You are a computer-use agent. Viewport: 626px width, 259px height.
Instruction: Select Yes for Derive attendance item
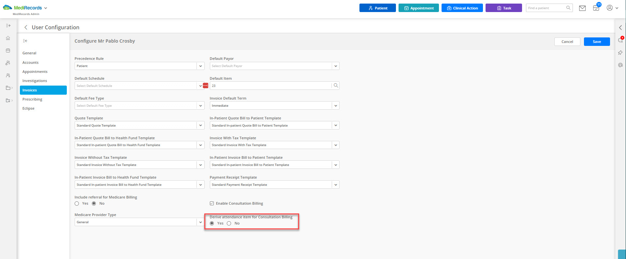(x=212, y=224)
